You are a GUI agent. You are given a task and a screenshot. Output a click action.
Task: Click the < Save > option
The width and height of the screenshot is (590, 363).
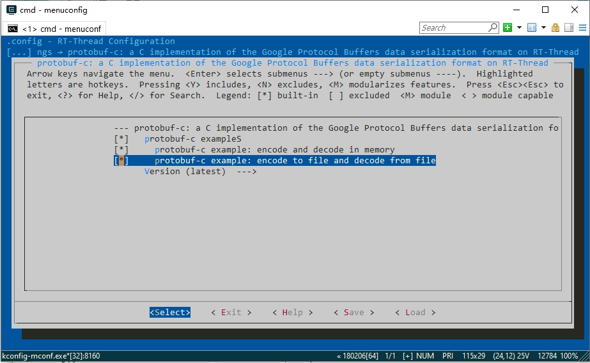click(x=353, y=312)
